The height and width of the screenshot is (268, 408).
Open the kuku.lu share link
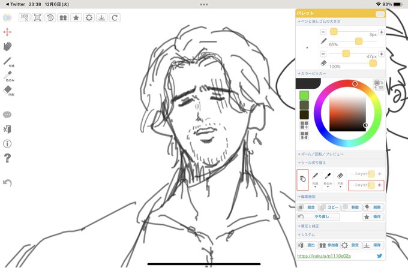[x=324, y=256]
